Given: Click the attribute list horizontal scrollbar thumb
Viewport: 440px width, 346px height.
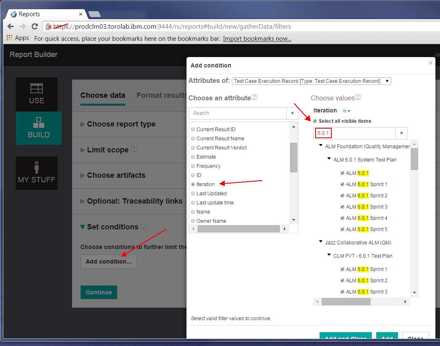Looking at the screenshot, I should point(239,229).
